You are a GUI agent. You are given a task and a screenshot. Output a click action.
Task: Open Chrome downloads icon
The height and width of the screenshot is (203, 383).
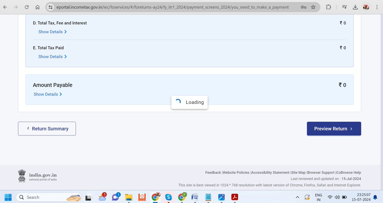(356, 7)
